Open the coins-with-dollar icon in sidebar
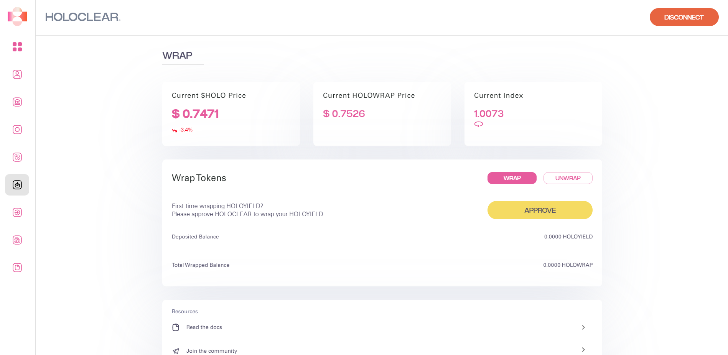This screenshot has width=728, height=355. coord(17,240)
